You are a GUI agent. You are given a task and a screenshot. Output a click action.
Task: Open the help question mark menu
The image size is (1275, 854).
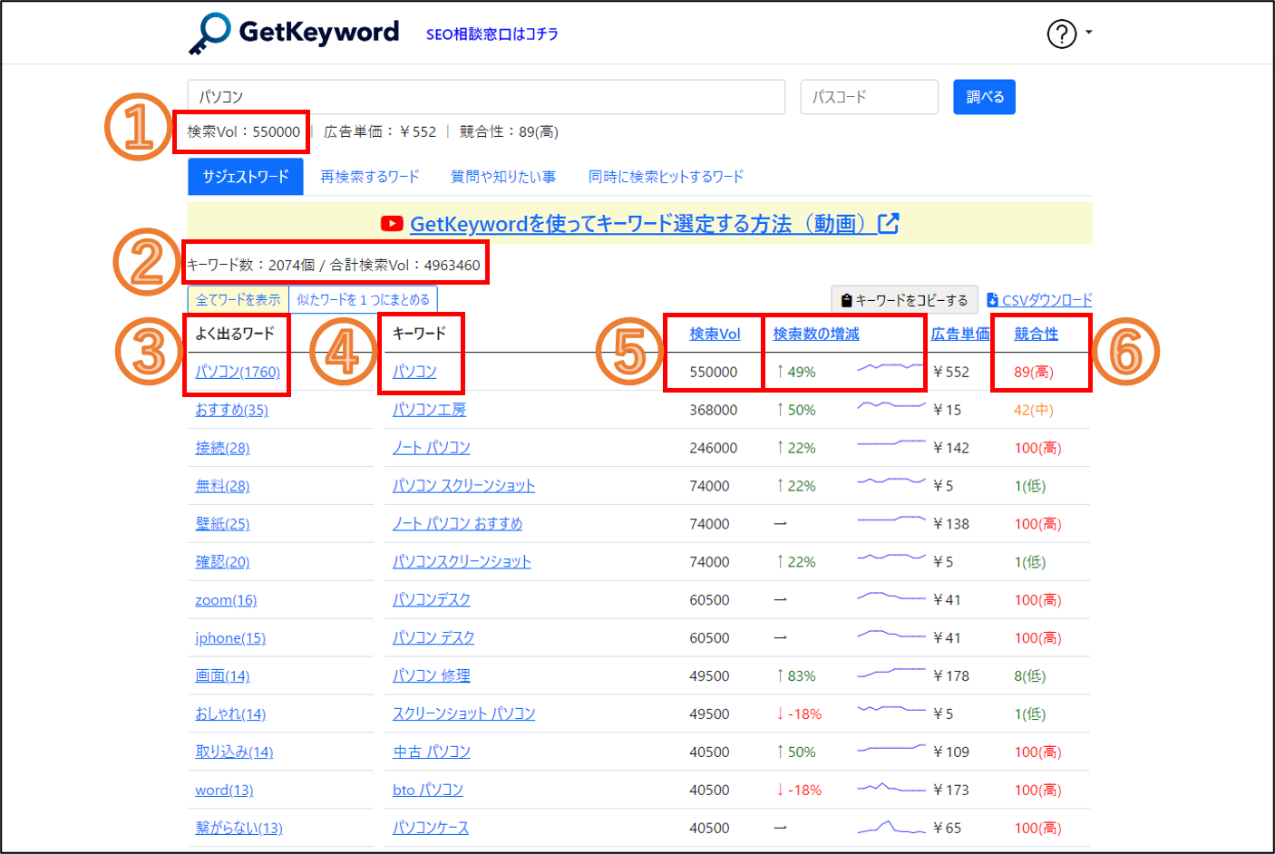tap(1062, 34)
